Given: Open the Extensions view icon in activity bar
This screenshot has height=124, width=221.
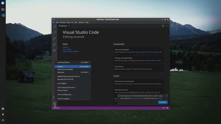Looking at the screenshot, I should 55,51.
